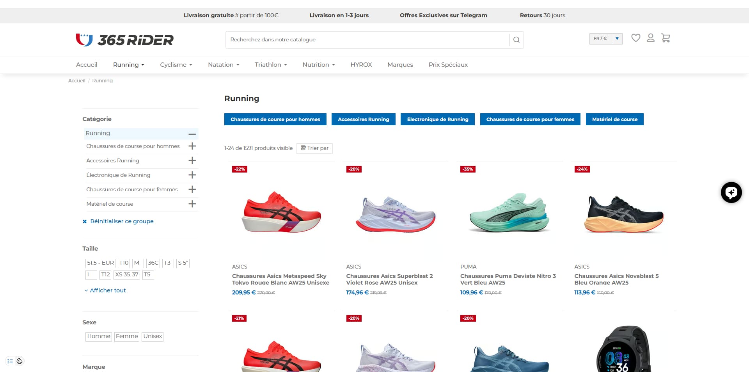Click Électronique de Running blue button
The height and width of the screenshot is (372, 749).
click(438, 119)
